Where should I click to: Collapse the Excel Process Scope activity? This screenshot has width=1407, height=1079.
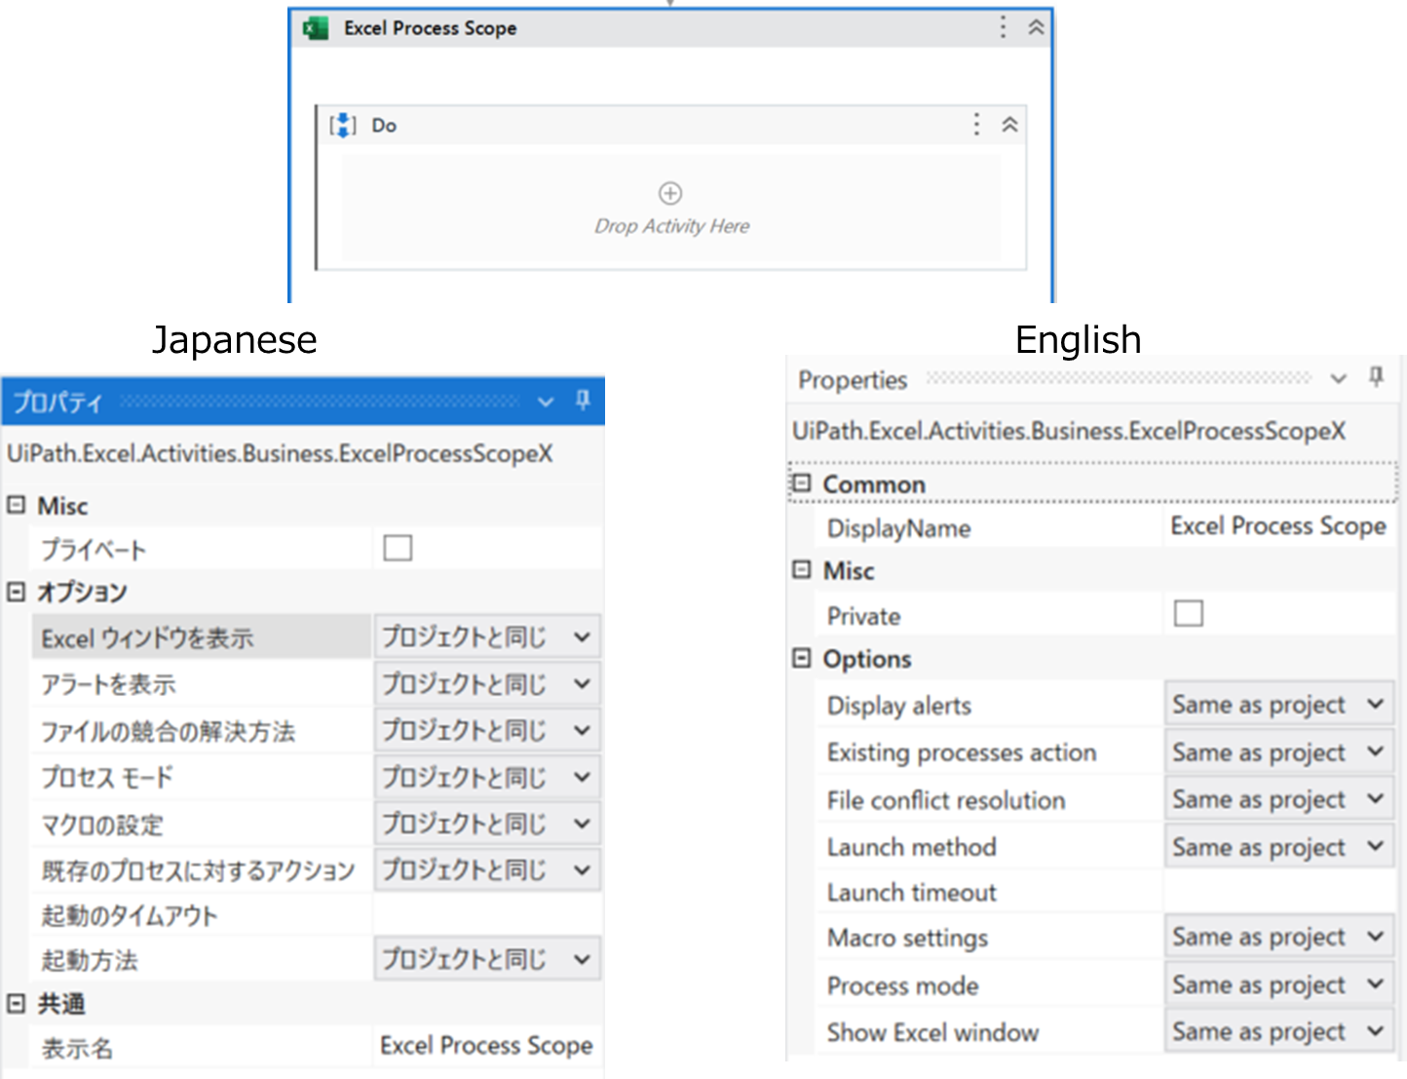tap(1036, 27)
